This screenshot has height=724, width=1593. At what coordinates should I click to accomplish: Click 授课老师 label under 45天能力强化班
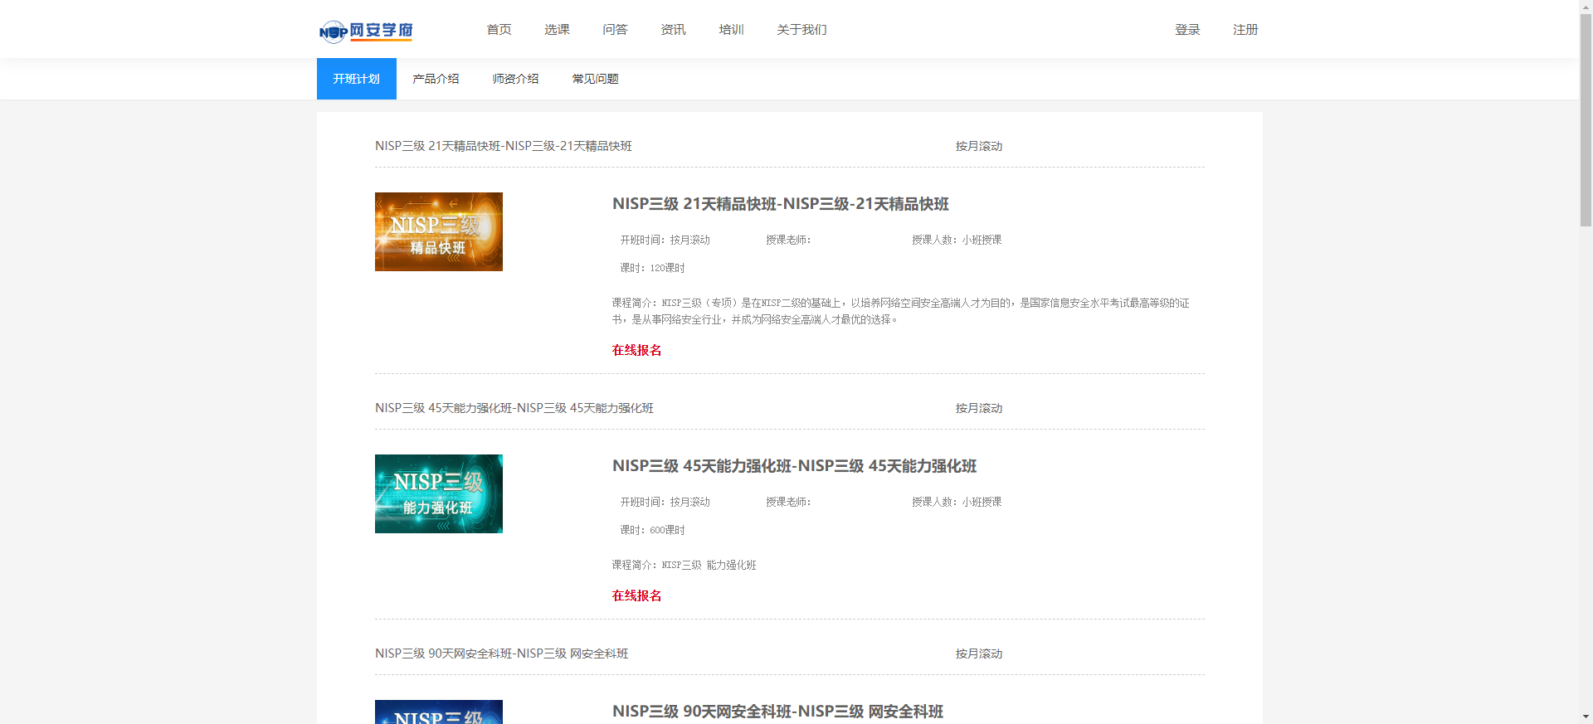click(x=788, y=502)
